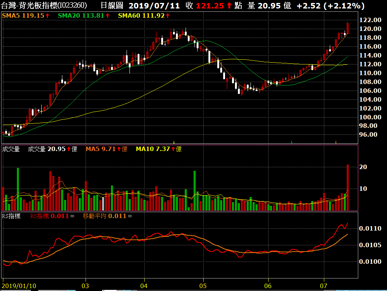The width and height of the screenshot is (387, 291).
Task: Click the tallest red volume bar at far right
Action: (348, 188)
